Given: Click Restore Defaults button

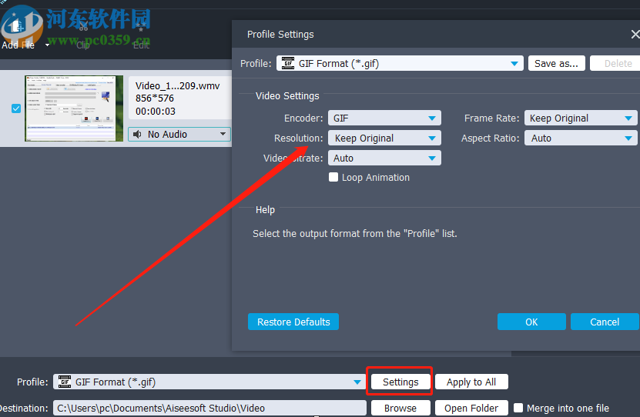Looking at the screenshot, I should tap(293, 322).
